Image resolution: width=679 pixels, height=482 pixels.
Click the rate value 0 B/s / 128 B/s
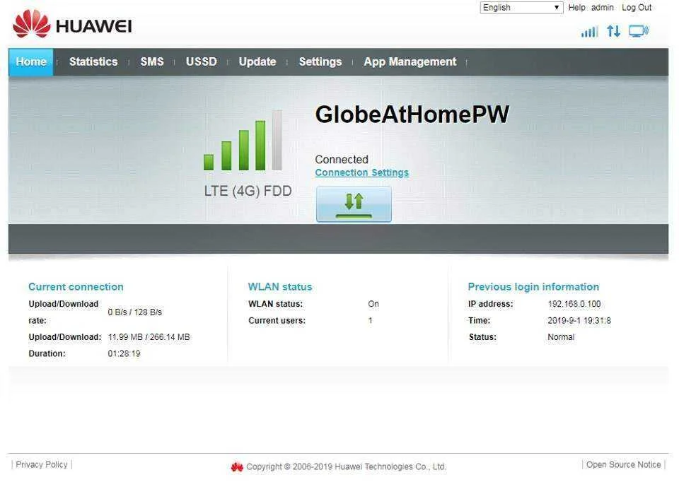coord(134,312)
